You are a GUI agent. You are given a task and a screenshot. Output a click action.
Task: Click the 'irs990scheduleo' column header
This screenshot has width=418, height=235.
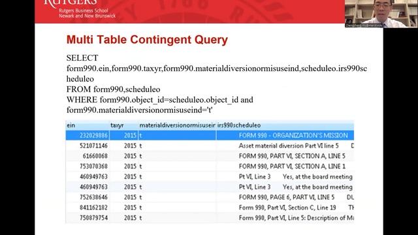[x=285, y=125]
